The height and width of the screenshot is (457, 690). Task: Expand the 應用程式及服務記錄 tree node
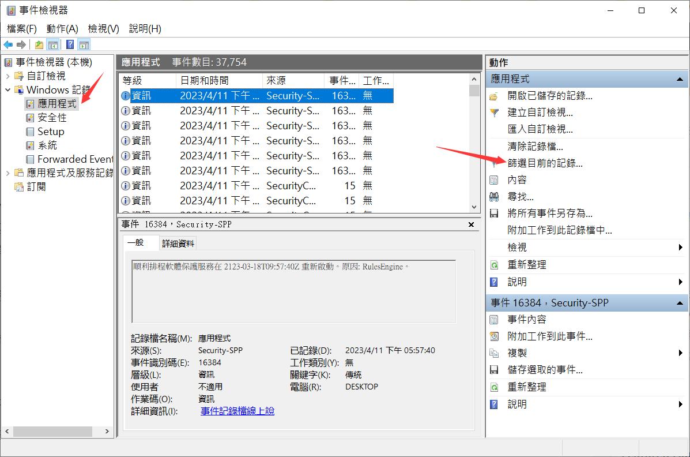[7, 173]
